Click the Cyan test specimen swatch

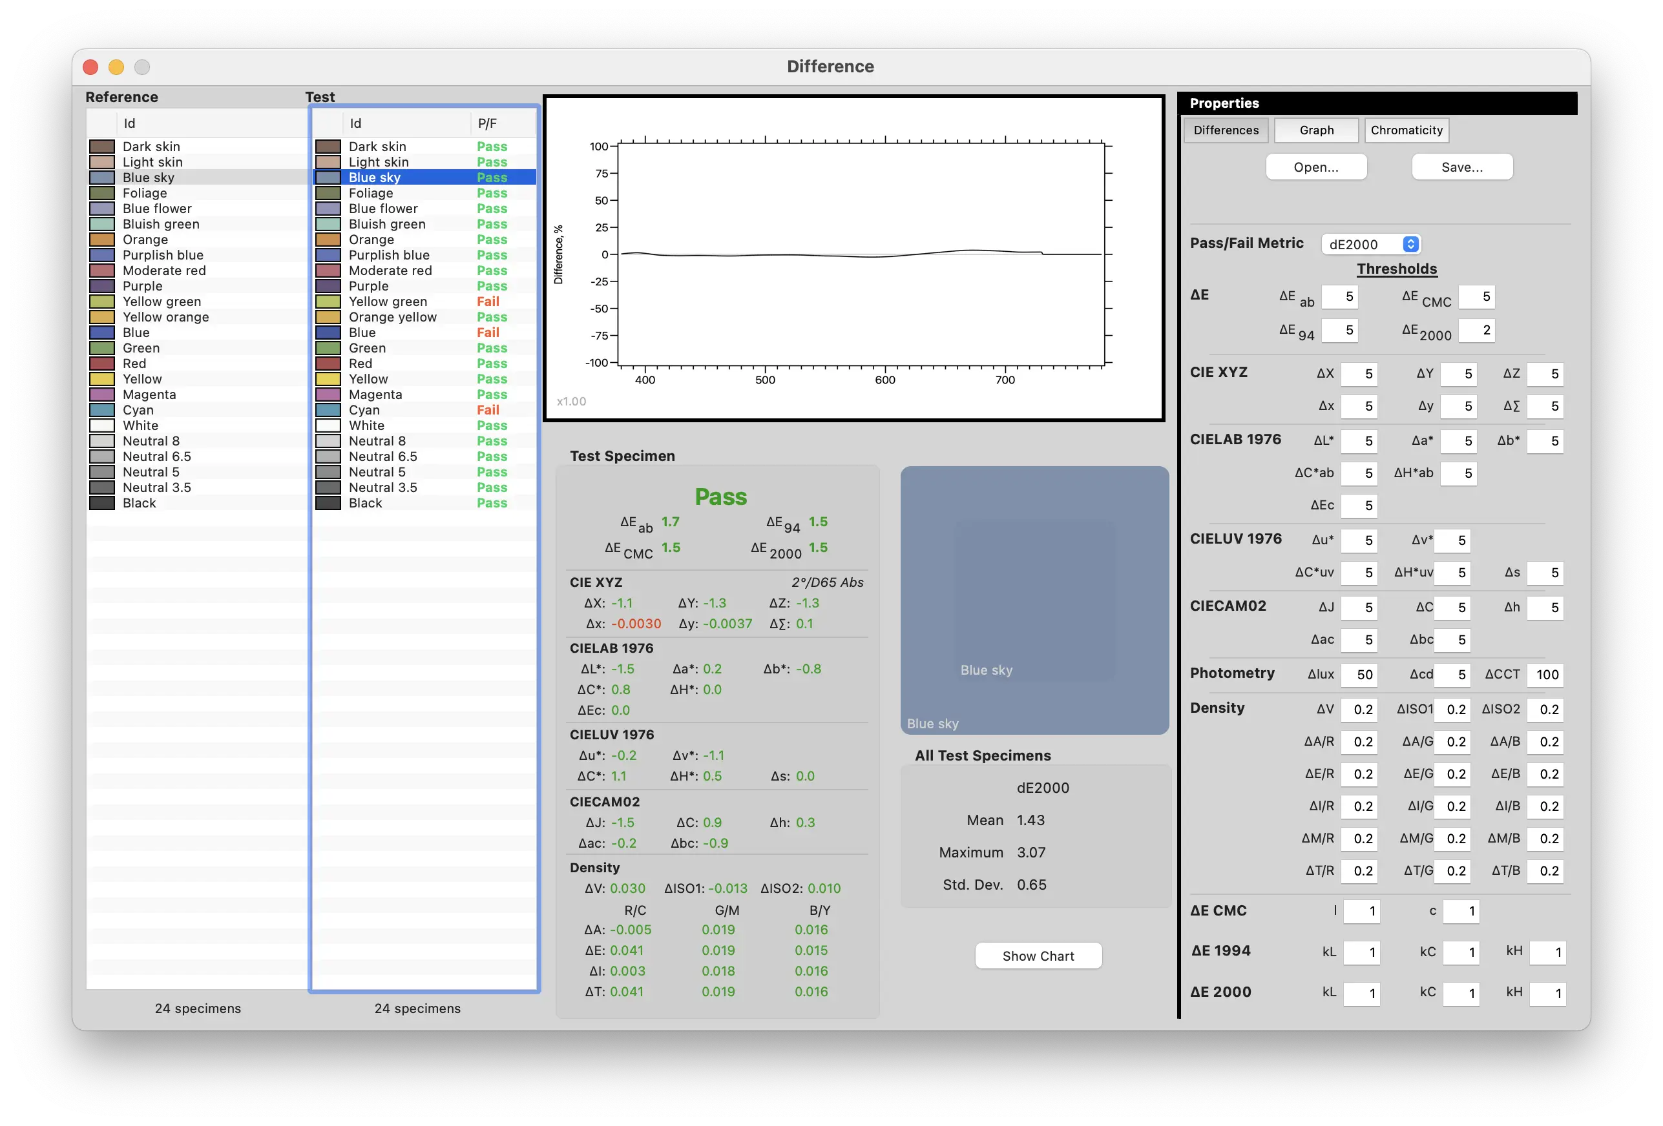coord(328,411)
